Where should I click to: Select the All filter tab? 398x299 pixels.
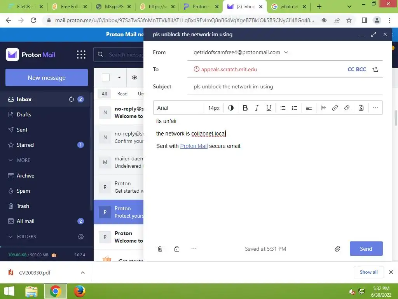tap(104, 93)
